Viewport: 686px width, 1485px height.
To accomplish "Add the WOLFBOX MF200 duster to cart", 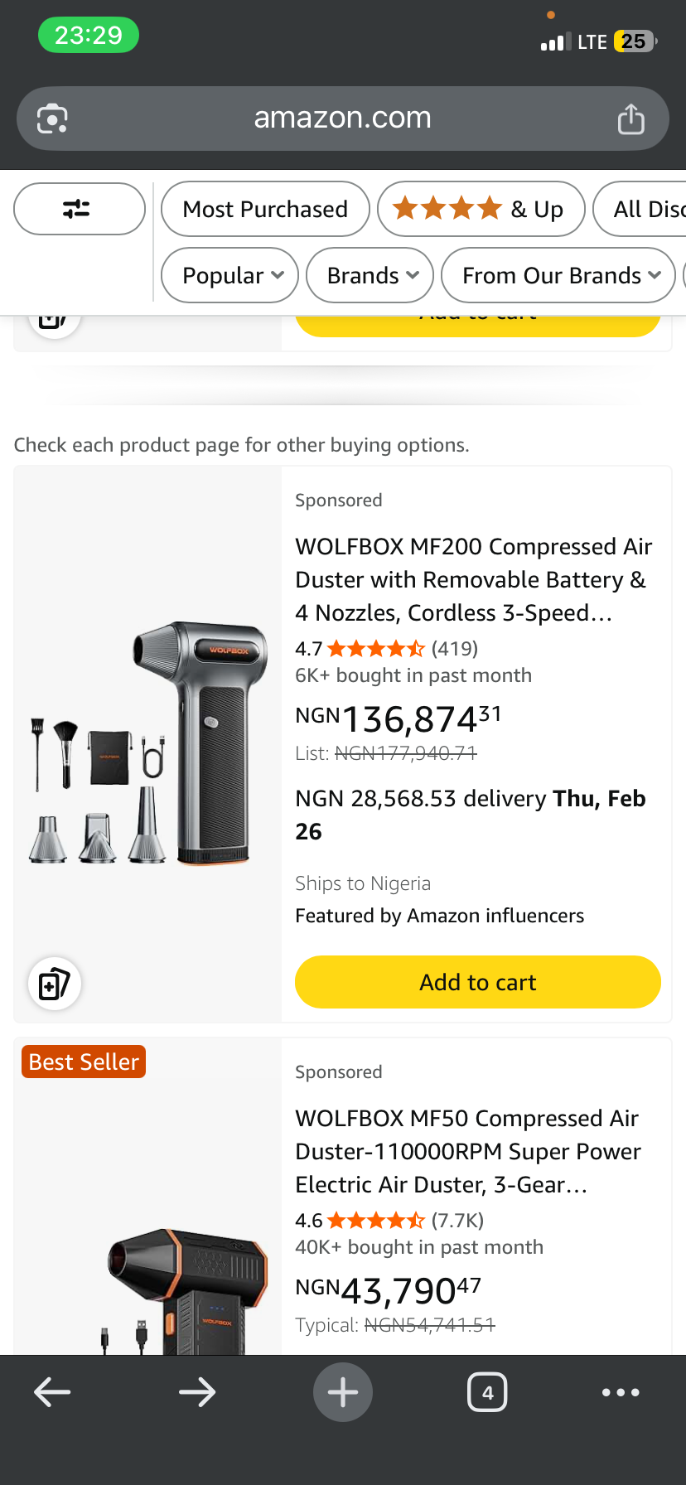I will [x=477, y=982].
